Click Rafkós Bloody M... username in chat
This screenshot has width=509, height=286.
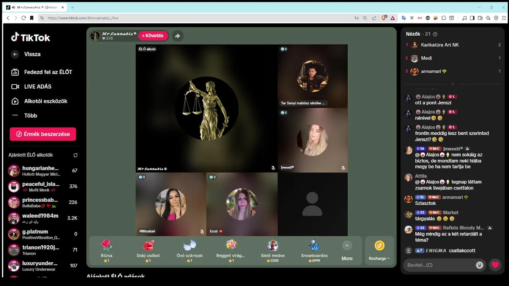pos(462,228)
